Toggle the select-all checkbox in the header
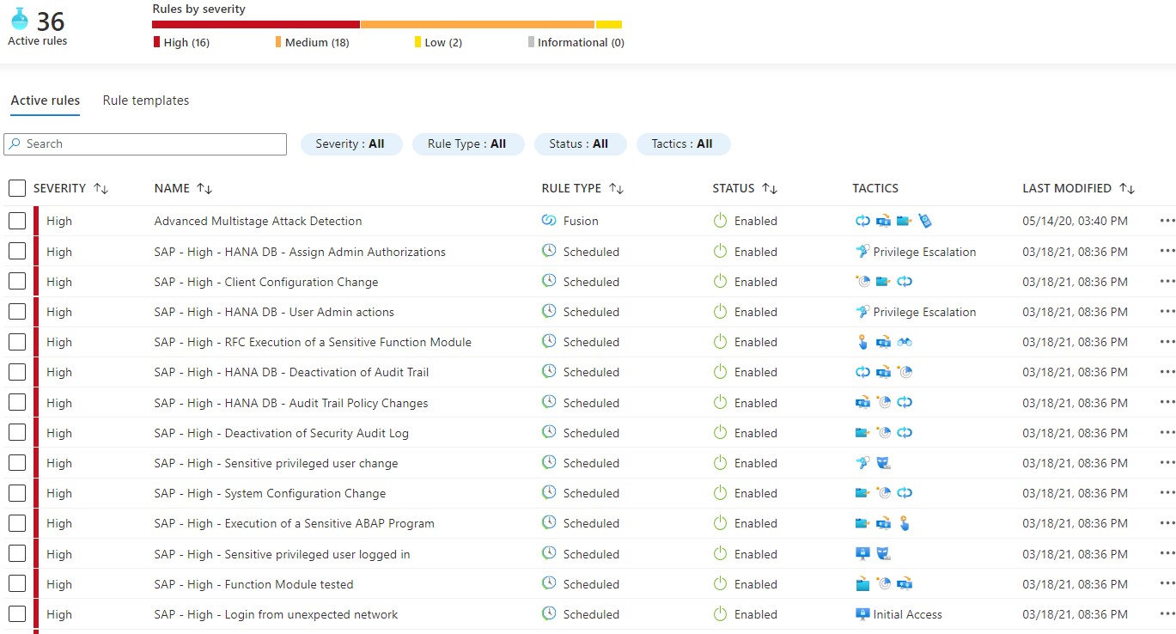 [x=16, y=188]
